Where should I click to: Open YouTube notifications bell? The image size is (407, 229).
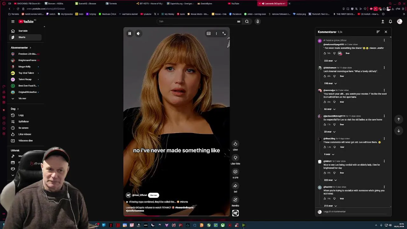390,21
